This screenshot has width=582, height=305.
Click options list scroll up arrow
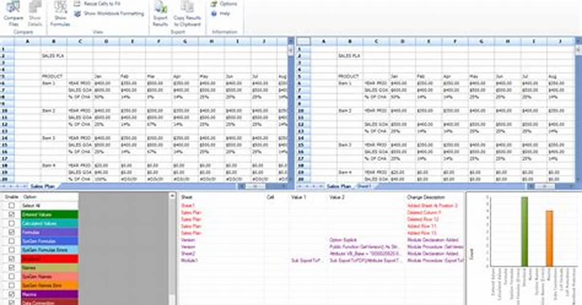coord(172,196)
